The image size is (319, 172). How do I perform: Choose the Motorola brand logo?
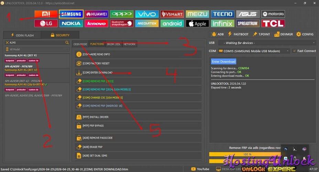pos(273,14)
